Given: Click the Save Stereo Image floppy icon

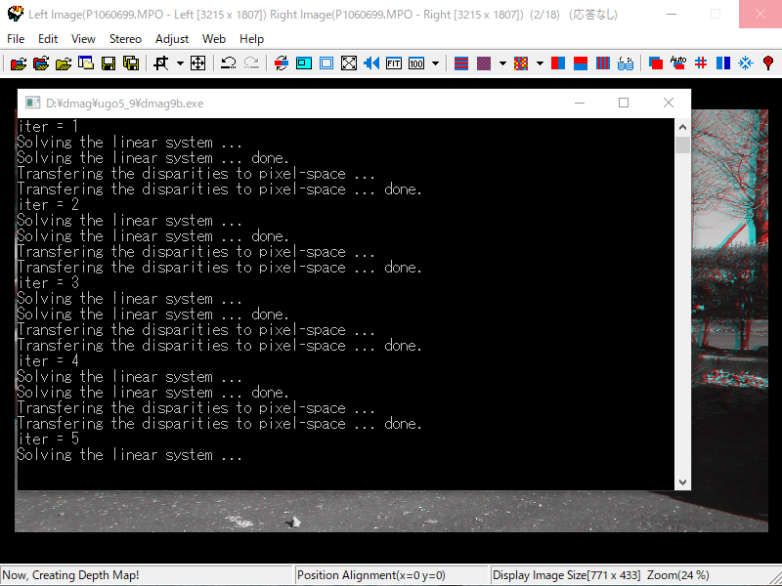Looking at the screenshot, I should 109,63.
